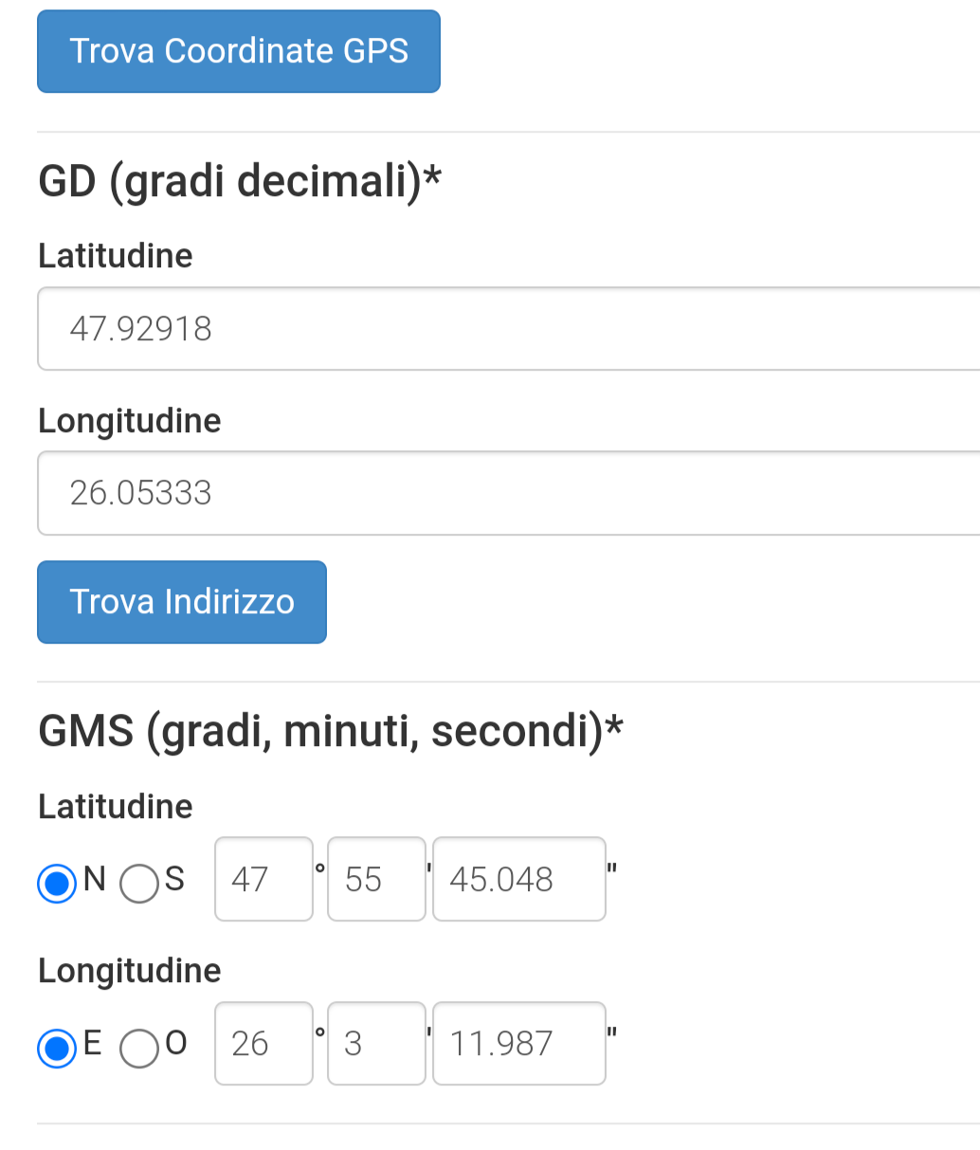980x1150 pixels.
Task: Click the Longitudine label under GMS section
Action: 130,971
